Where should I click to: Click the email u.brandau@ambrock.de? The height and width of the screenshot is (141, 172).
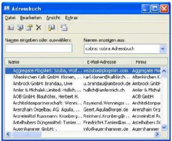click(x=107, y=83)
